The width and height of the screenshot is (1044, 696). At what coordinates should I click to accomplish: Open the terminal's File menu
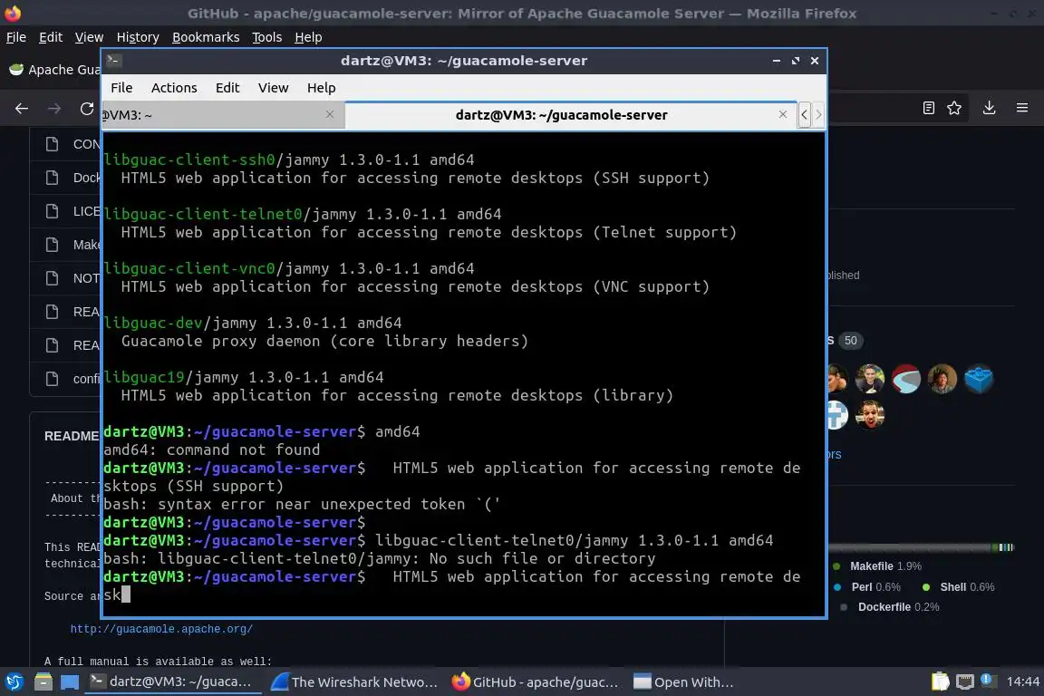(x=121, y=88)
